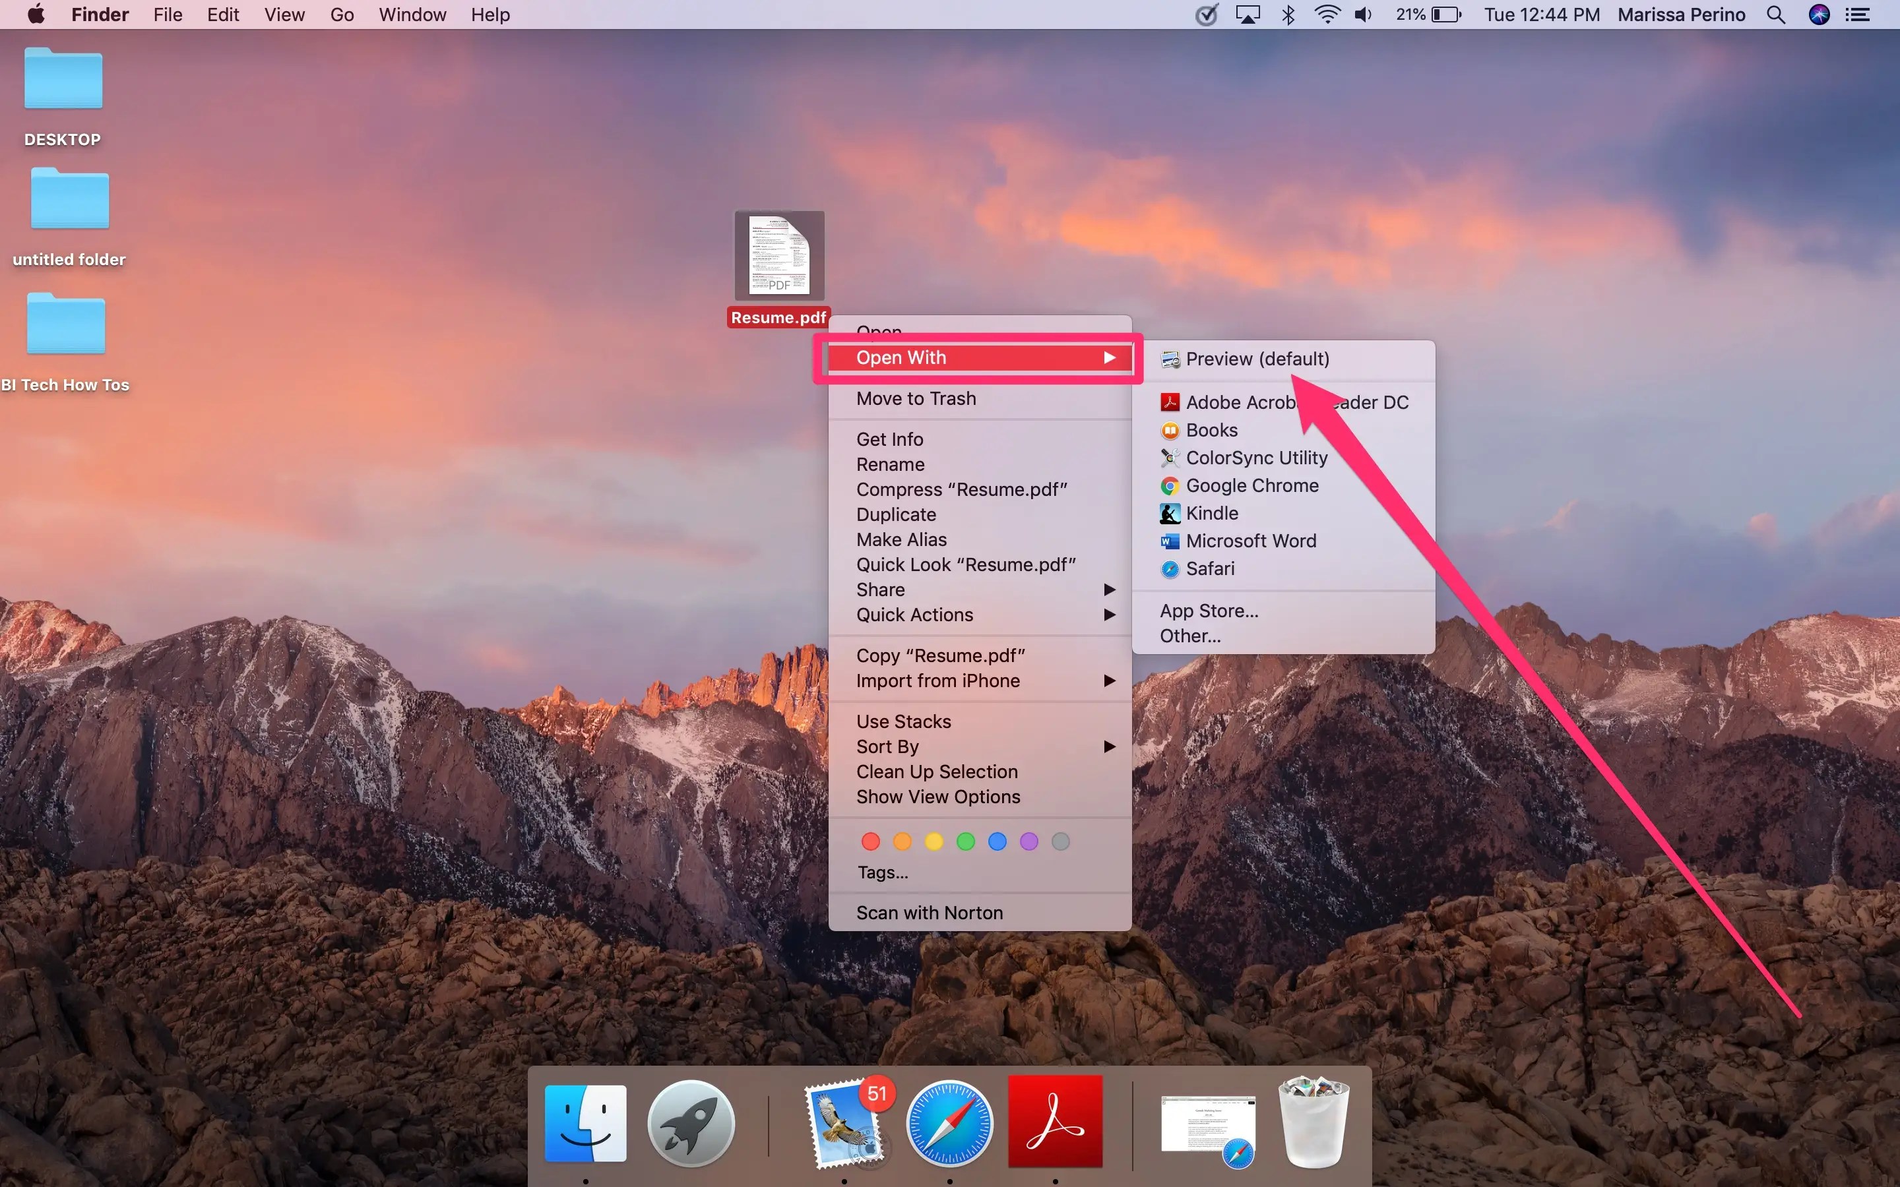Open Mail app with 51 badge
Image resolution: width=1900 pixels, height=1187 pixels.
click(846, 1124)
